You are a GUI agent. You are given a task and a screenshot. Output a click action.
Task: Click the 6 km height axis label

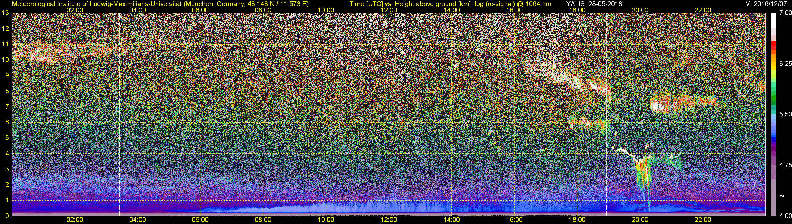[7, 122]
